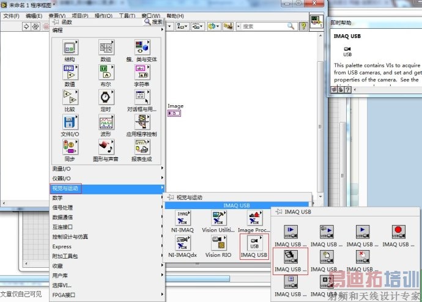This screenshot has width=422, height=302.
Task: Collapse the 编程 palette category
Action: pos(108,30)
